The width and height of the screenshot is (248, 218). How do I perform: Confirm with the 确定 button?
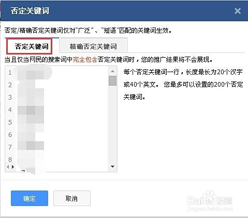30,198
